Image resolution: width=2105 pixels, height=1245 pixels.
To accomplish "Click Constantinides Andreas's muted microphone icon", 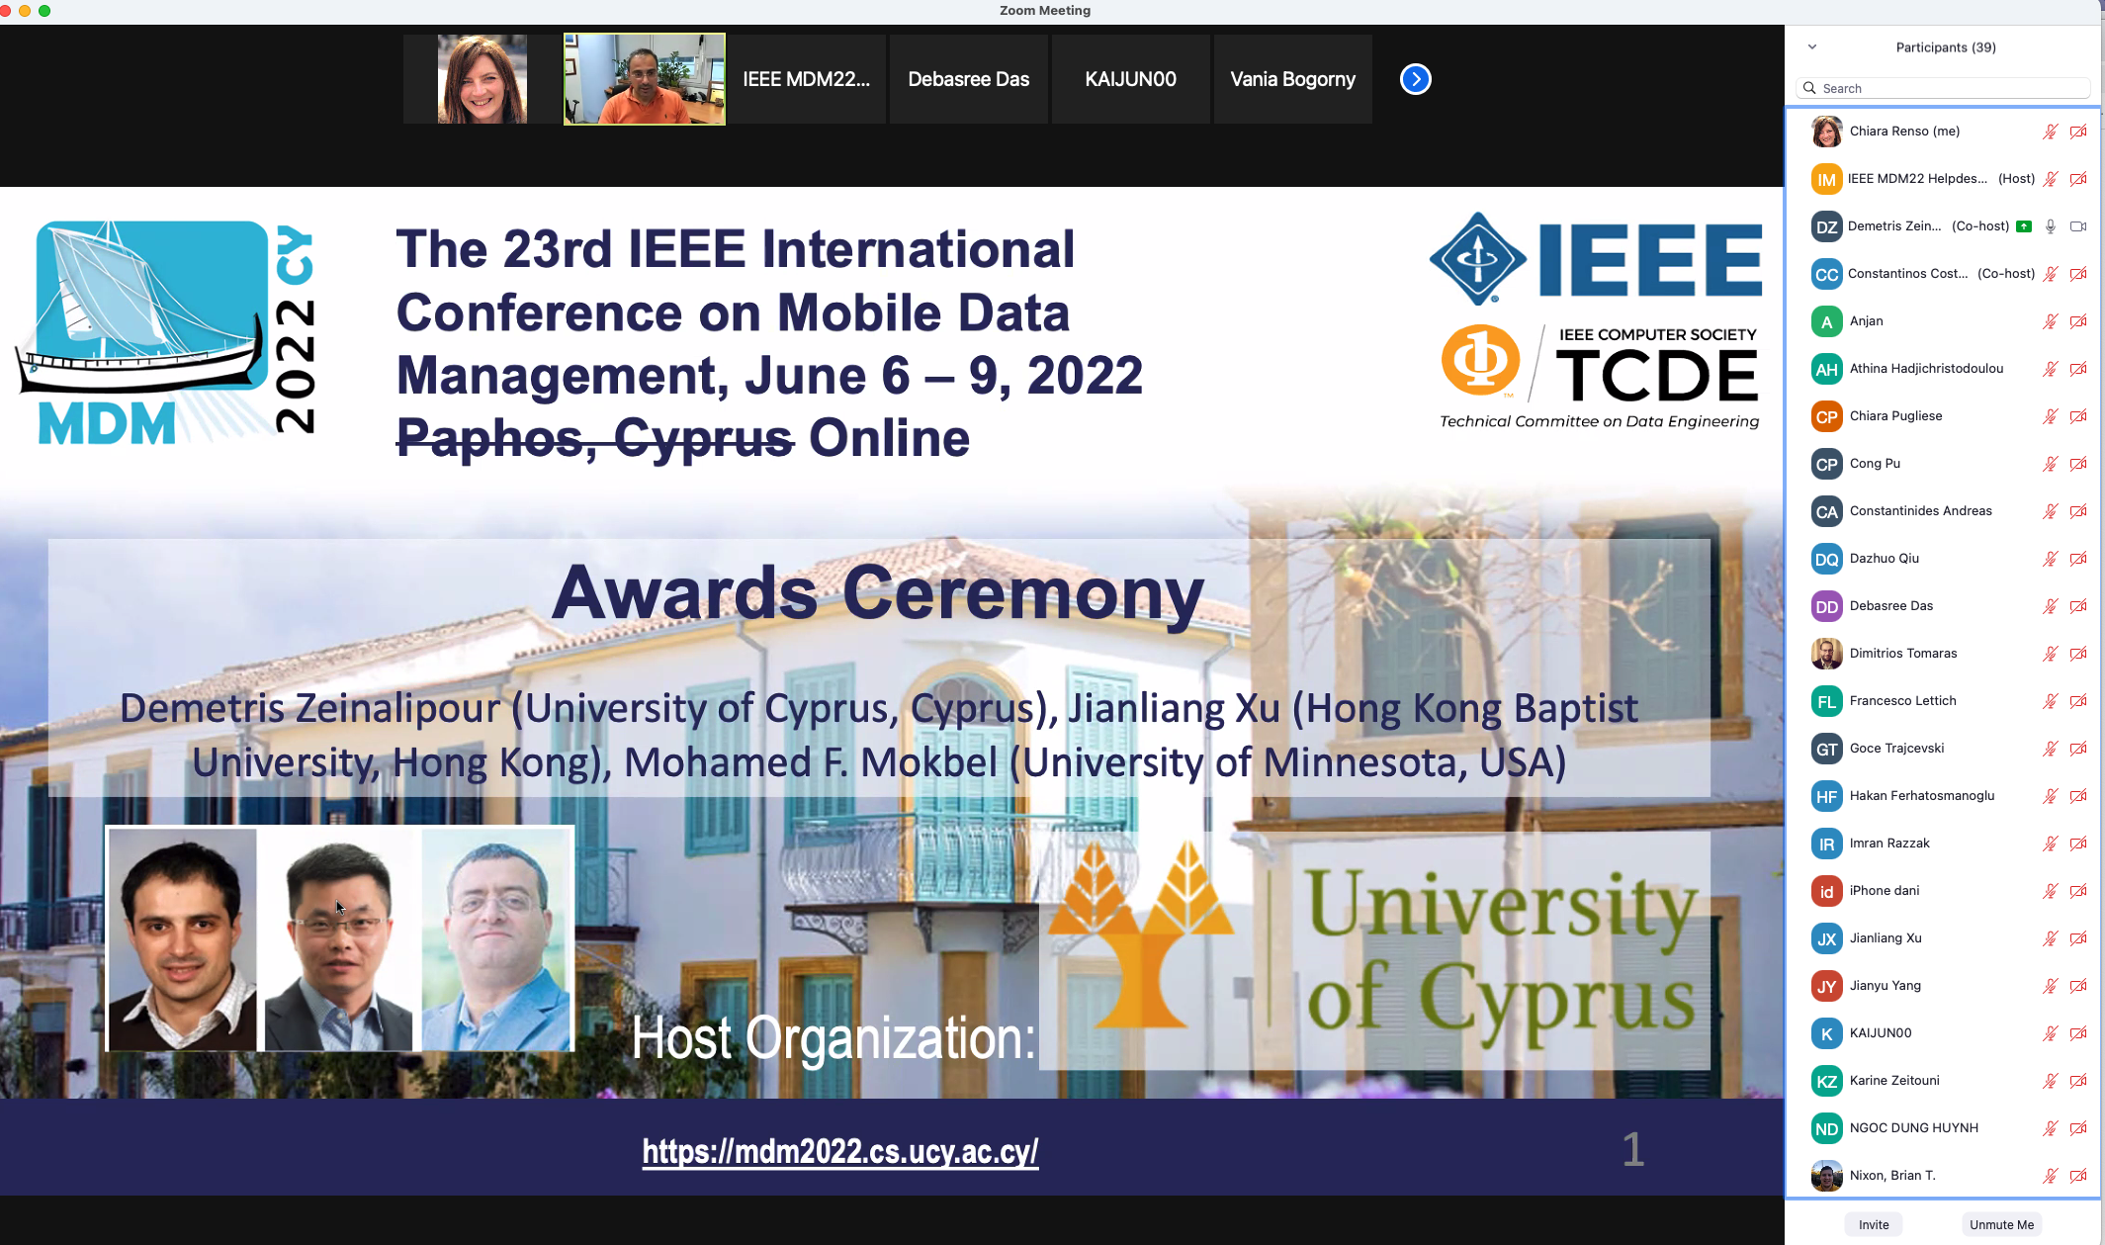I will tap(2051, 511).
